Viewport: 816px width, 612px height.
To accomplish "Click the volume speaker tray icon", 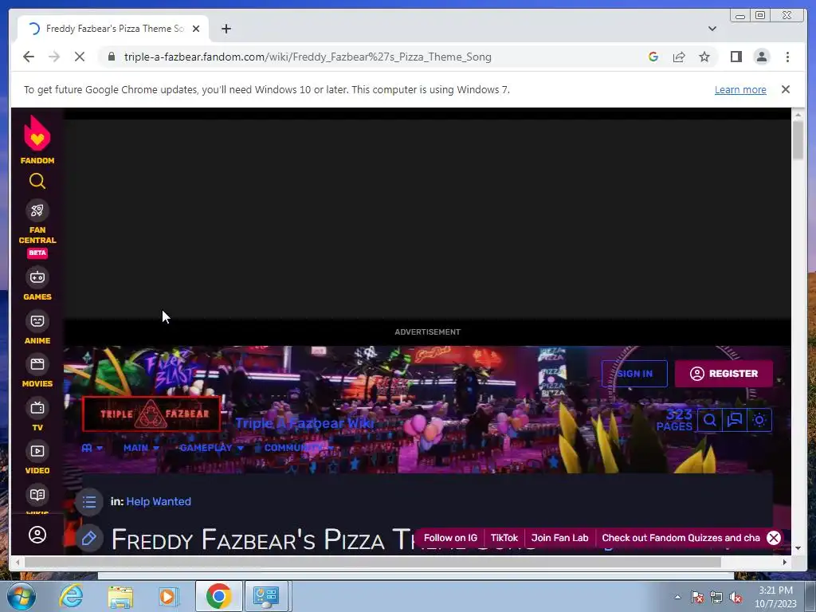I will coord(736,598).
